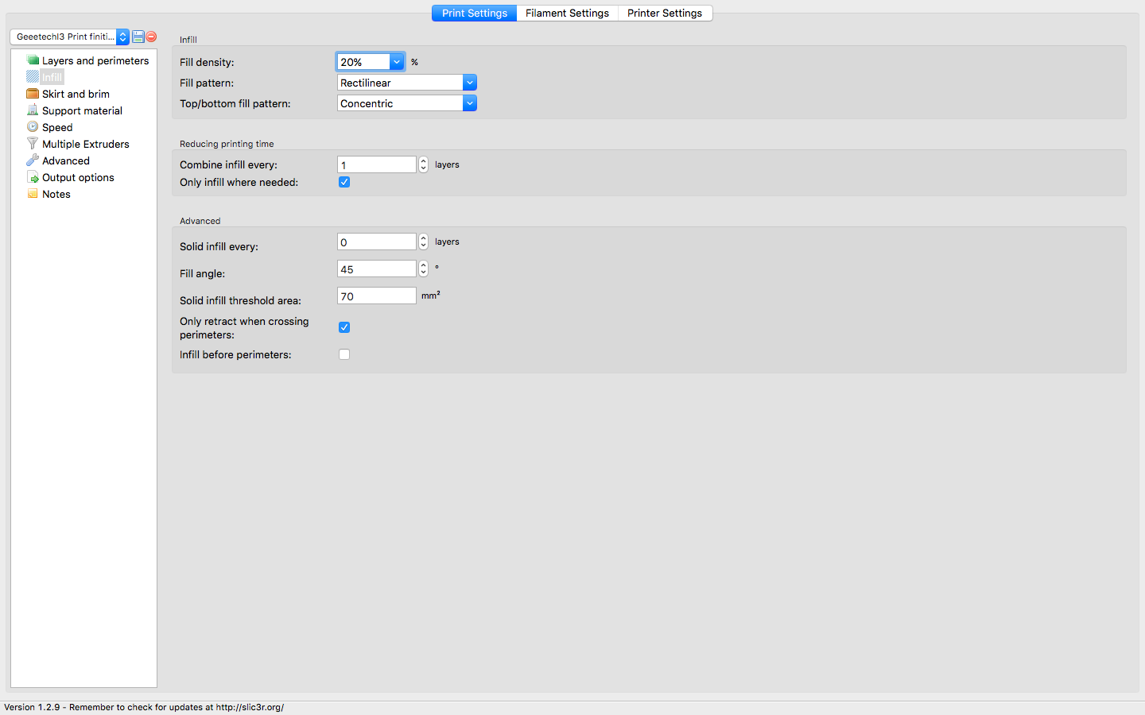The image size is (1145, 715).
Task: Delete preset with the red minus icon
Action: (x=151, y=37)
